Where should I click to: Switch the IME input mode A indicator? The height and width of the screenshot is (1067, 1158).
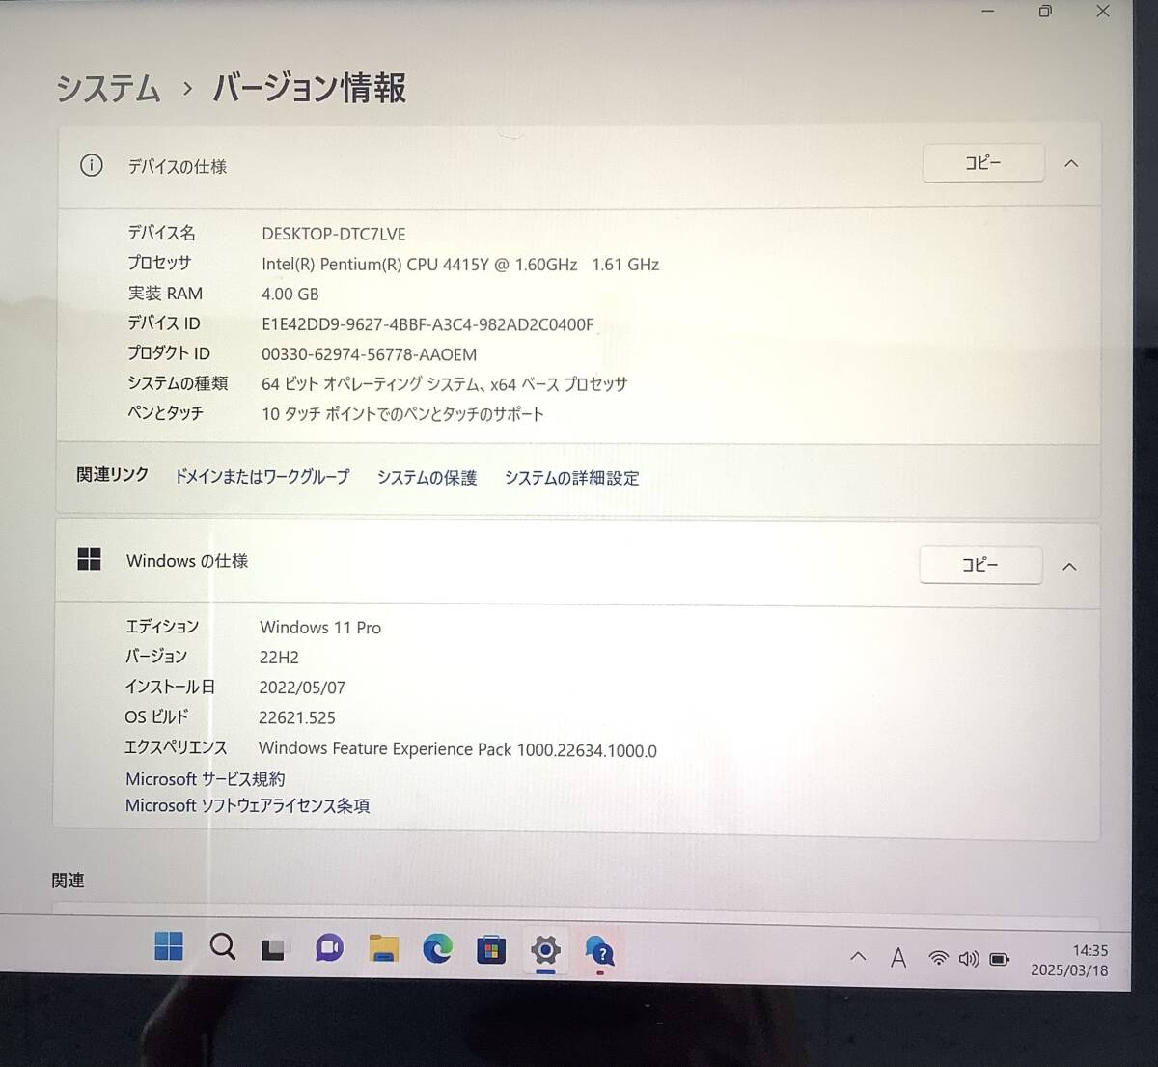tap(898, 958)
